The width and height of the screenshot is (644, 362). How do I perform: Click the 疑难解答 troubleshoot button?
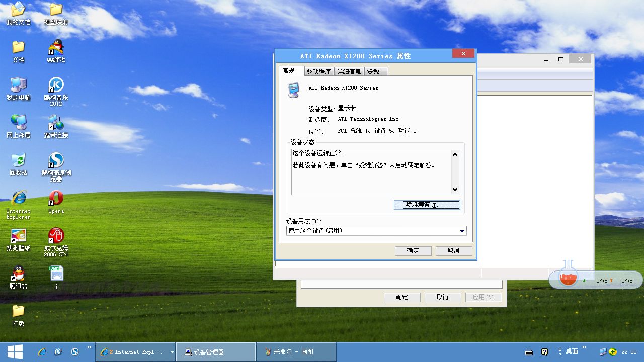coord(427,205)
